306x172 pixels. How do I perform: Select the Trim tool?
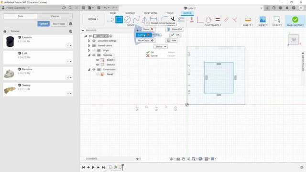tap(173, 19)
